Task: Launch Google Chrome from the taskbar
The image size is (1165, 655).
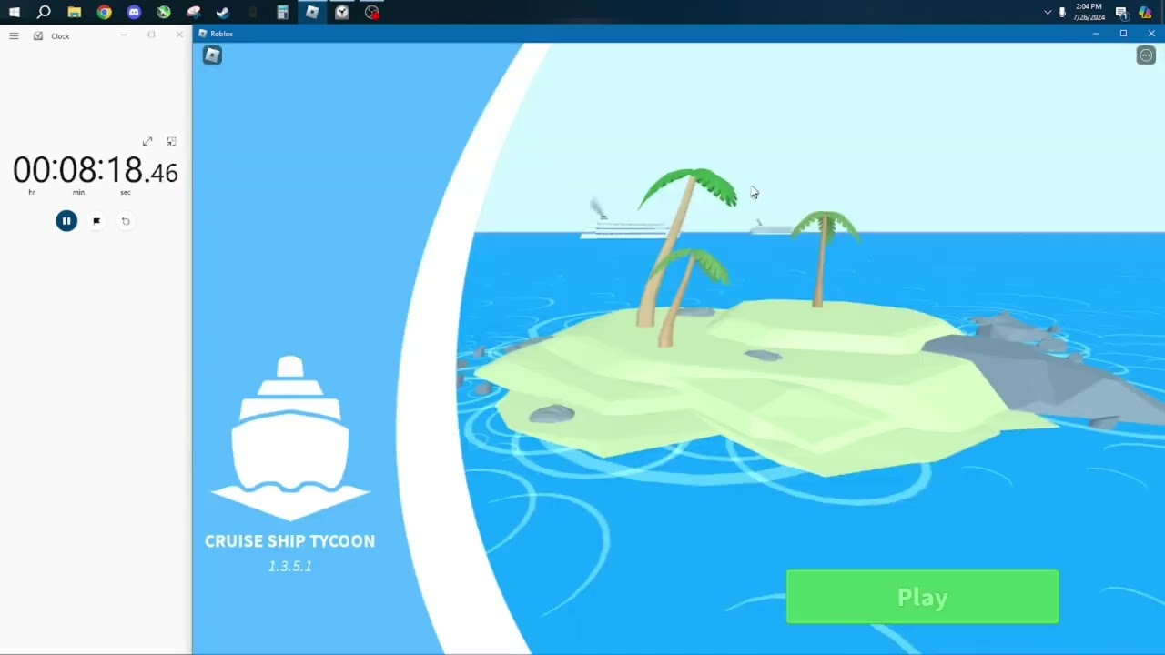Action: pyautogui.click(x=105, y=13)
